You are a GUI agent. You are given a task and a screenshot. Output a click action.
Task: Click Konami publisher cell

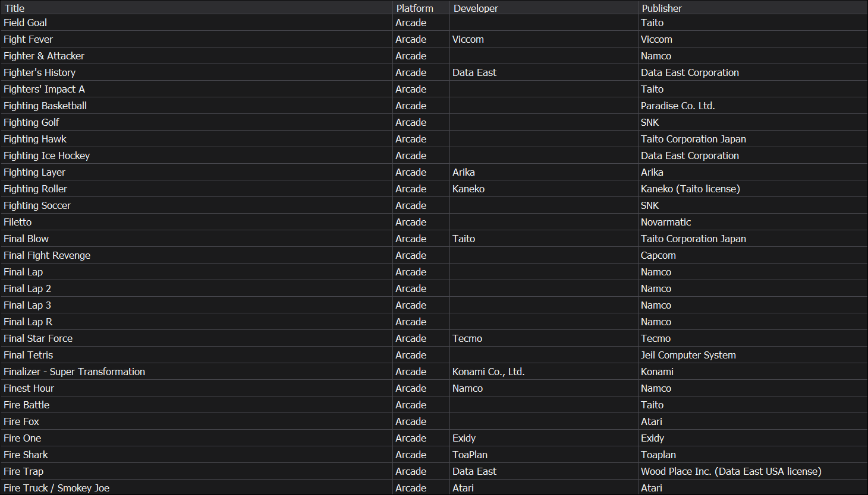pos(657,372)
